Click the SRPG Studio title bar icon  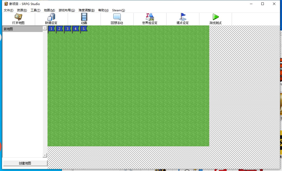point(6,4)
